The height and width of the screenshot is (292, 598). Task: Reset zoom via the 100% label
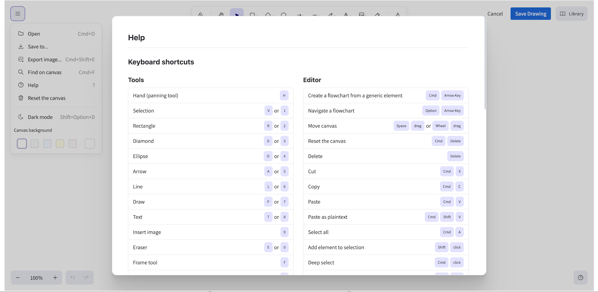[x=36, y=278]
